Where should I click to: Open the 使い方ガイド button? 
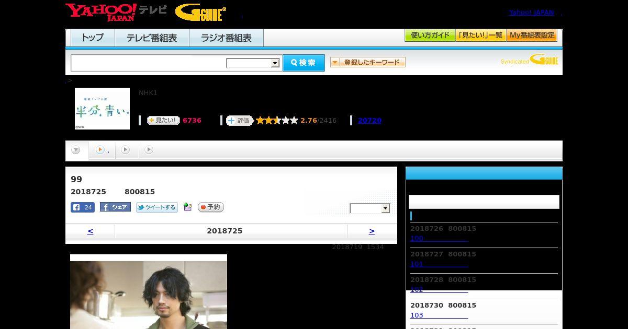tap(430, 36)
